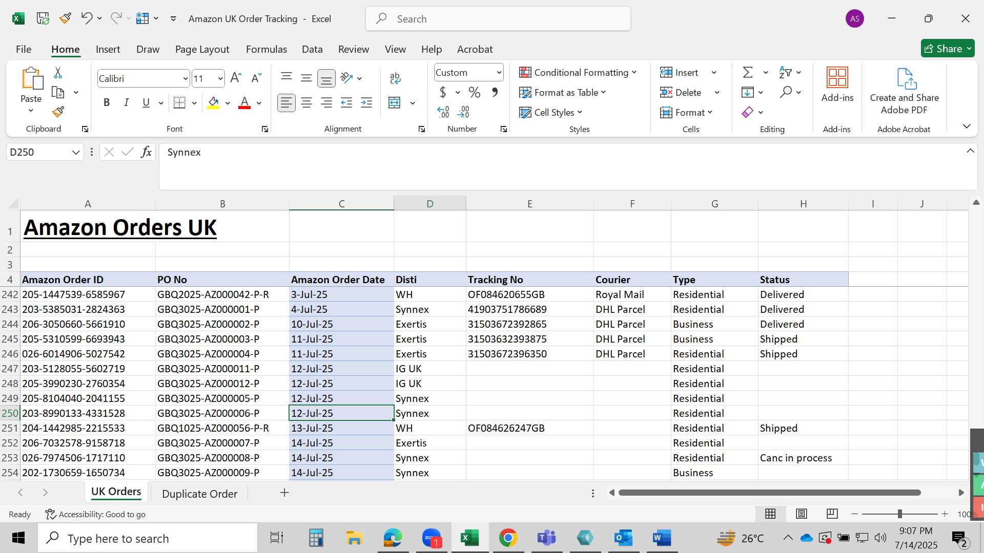Click the Wrap Text icon
Screen dimensions: 984x553
[395, 78]
